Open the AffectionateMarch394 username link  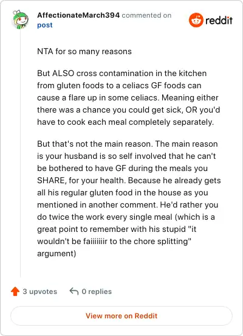point(78,15)
